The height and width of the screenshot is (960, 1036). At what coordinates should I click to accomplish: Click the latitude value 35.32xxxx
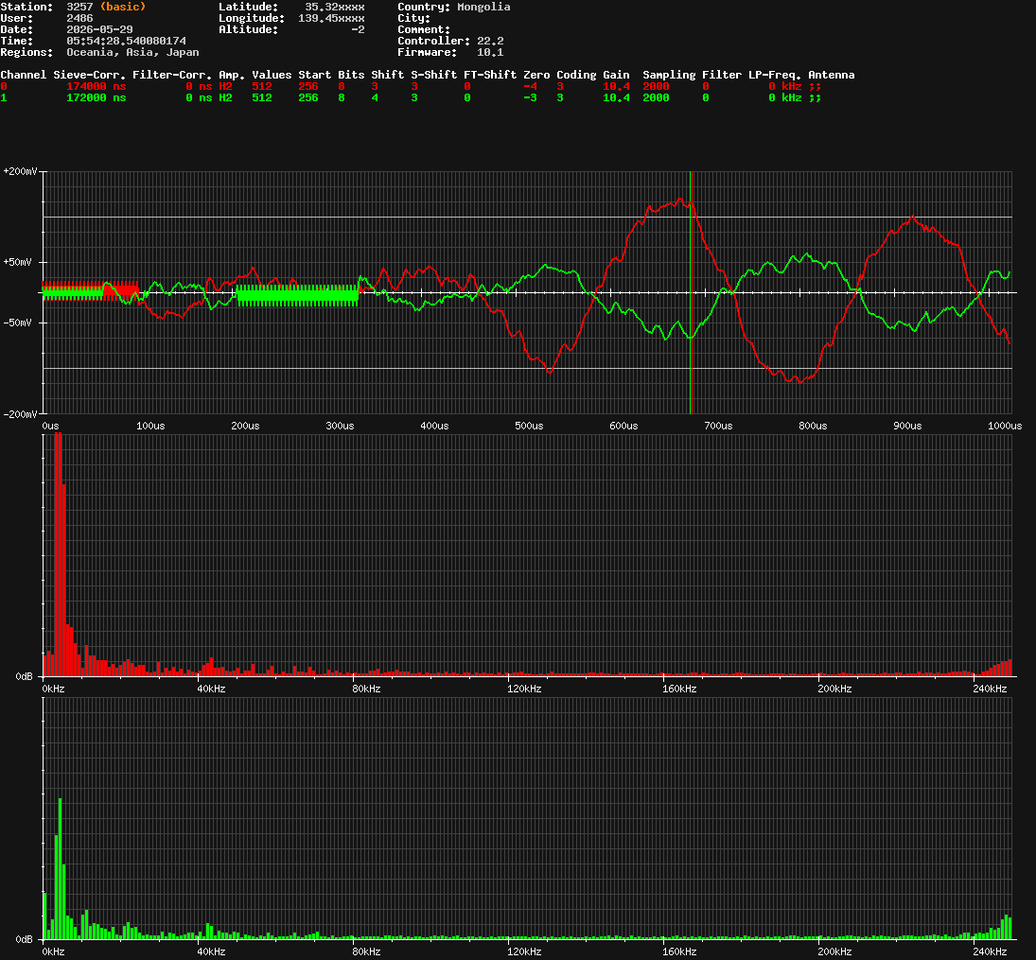pos(334,7)
